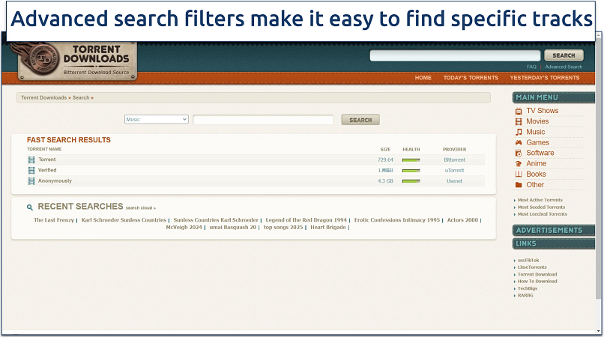This screenshot has width=604, height=337.
Task: Click the 729.64 size value
Action: click(x=385, y=160)
